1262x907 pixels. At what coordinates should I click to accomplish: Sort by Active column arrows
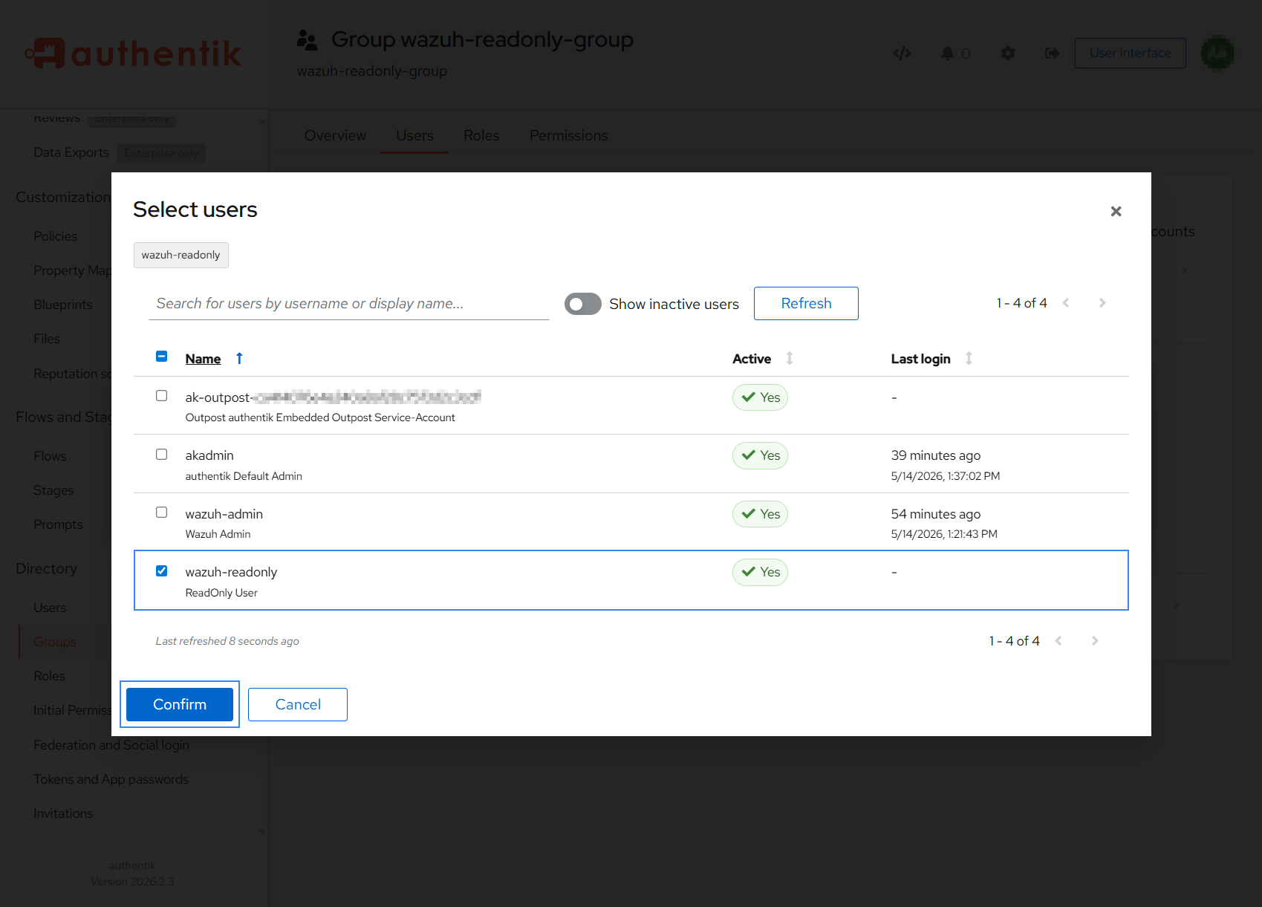pyautogui.click(x=790, y=359)
